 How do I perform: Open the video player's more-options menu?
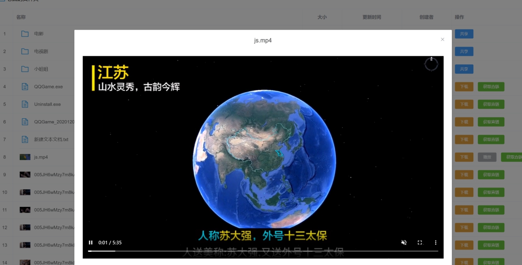coord(435,242)
